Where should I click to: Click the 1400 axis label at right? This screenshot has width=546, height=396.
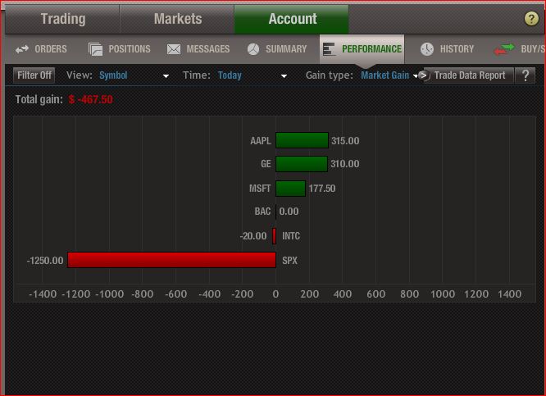click(509, 294)
